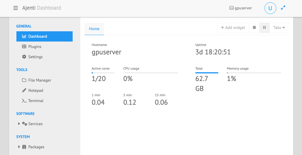The image size is (302, 155).
Task: Click the user avatar 'U' icon
Action: click(x=270, y=8)
